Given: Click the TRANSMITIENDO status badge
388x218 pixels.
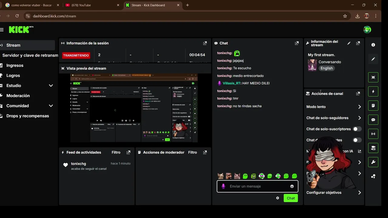Looking at the screenshot, I should coord(76,55).
